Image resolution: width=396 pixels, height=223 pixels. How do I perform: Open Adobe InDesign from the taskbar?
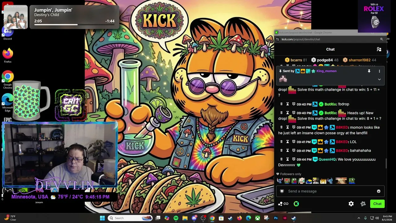(285, 218)
